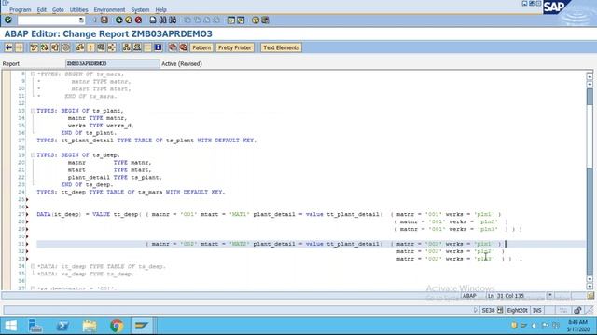Screen dimensions: 597x335
Task: Click the Display Object List icon
Action: (127, 47)
